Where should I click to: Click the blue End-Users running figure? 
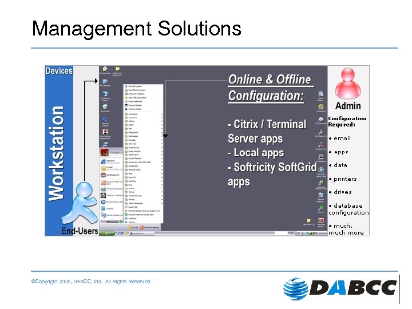click(80, 203)
